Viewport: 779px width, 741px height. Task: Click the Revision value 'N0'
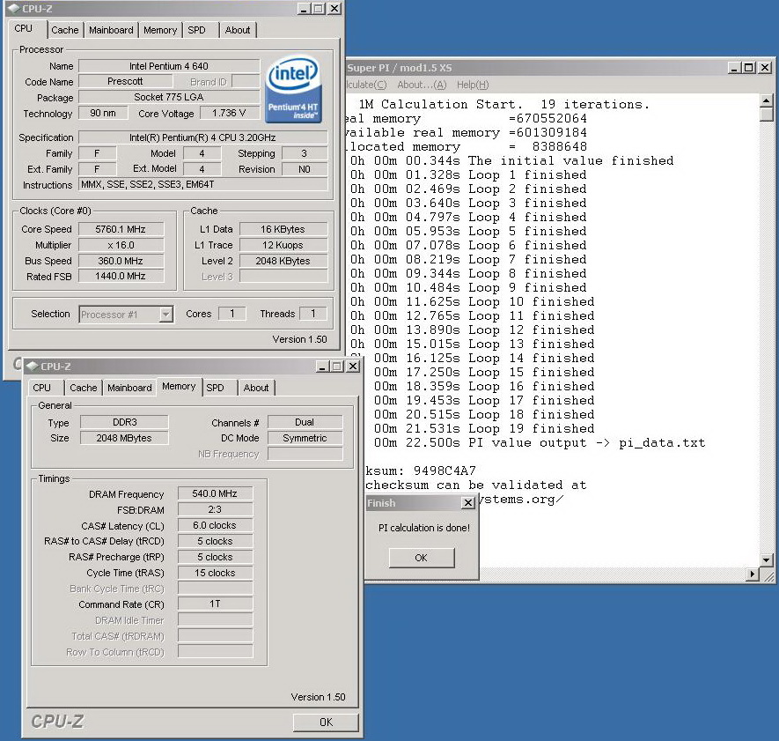pos(305,169)
